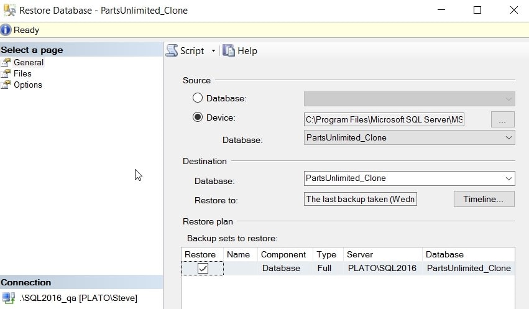The image size is (529, 309).
Task: Switch to the Options page
Action: [x=28, y=85]
